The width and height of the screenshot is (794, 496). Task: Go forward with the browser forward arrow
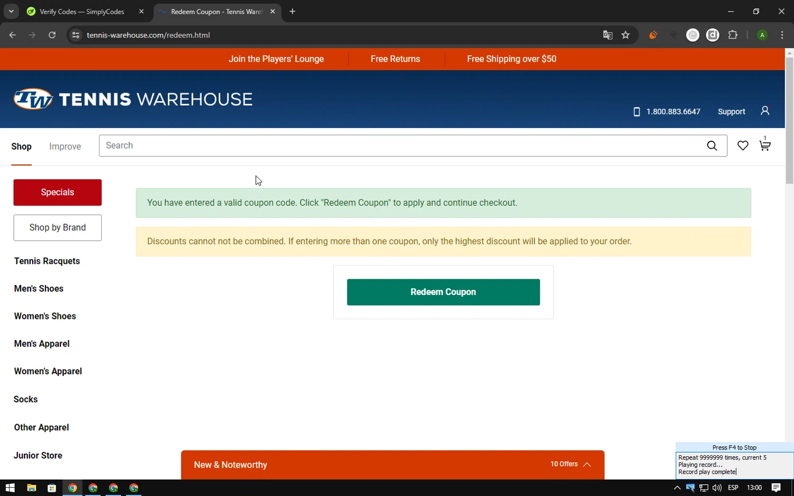click(32, 35)
